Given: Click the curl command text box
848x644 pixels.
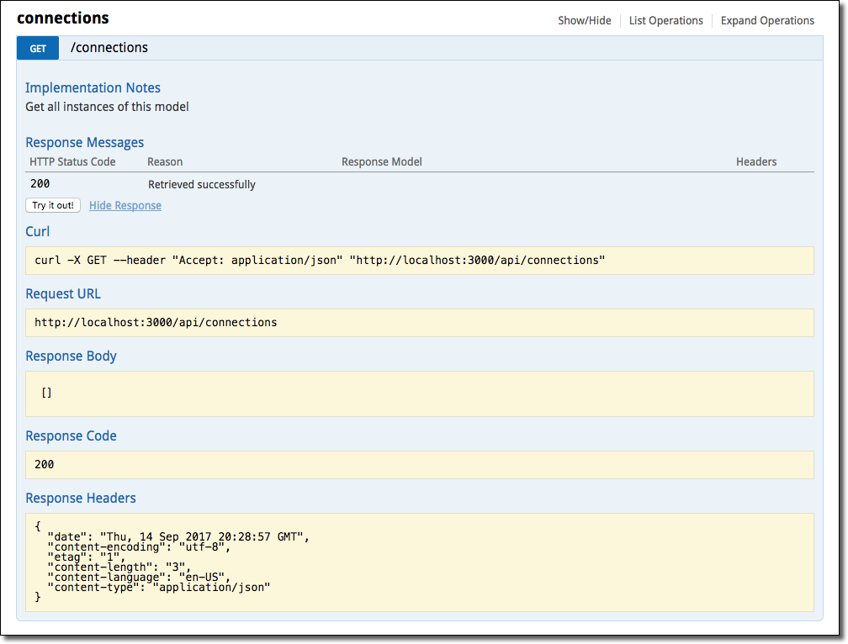Looking at the screenshot, I should [x=420, y=261].
